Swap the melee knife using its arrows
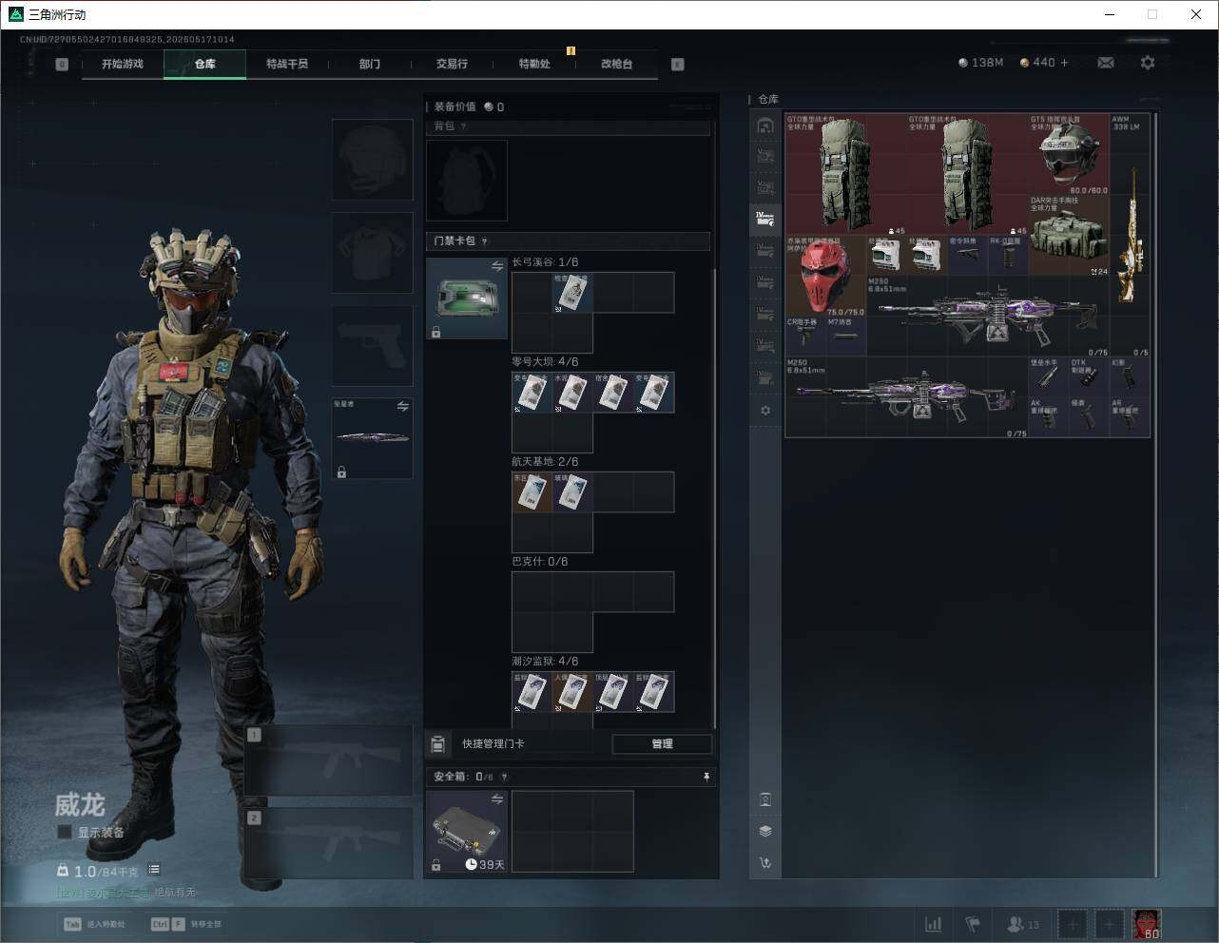Image resolution: width=1219 pixels, height=943 pixels. tap(402, 407)
